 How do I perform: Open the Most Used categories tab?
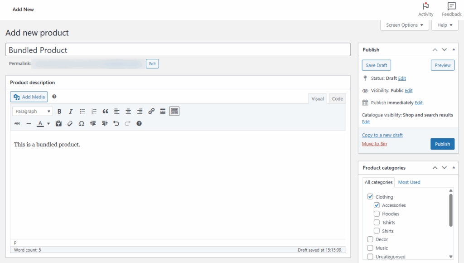[x=409, y=182]
